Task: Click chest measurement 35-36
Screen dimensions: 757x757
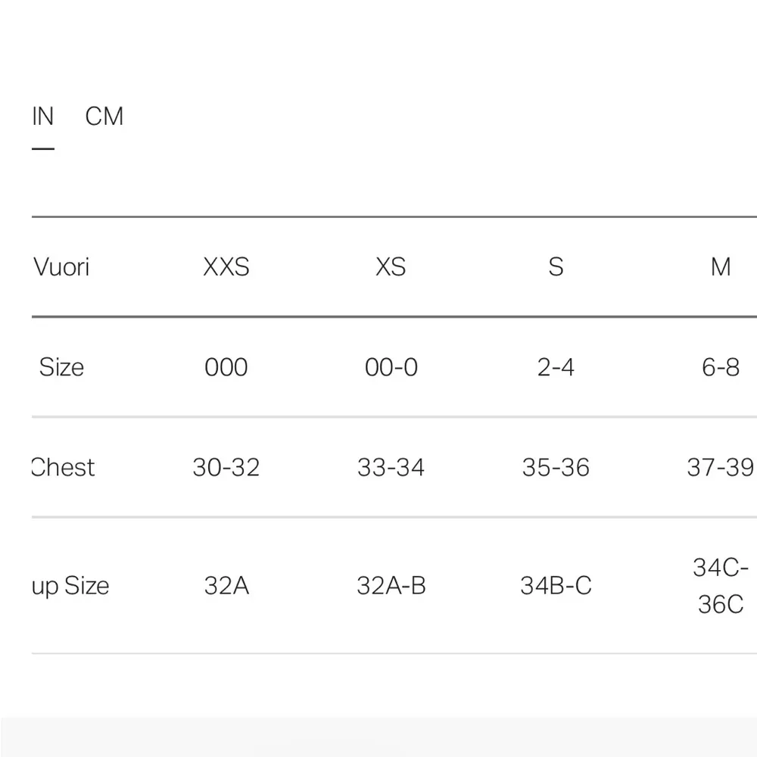Action: (x=556, y=467)
